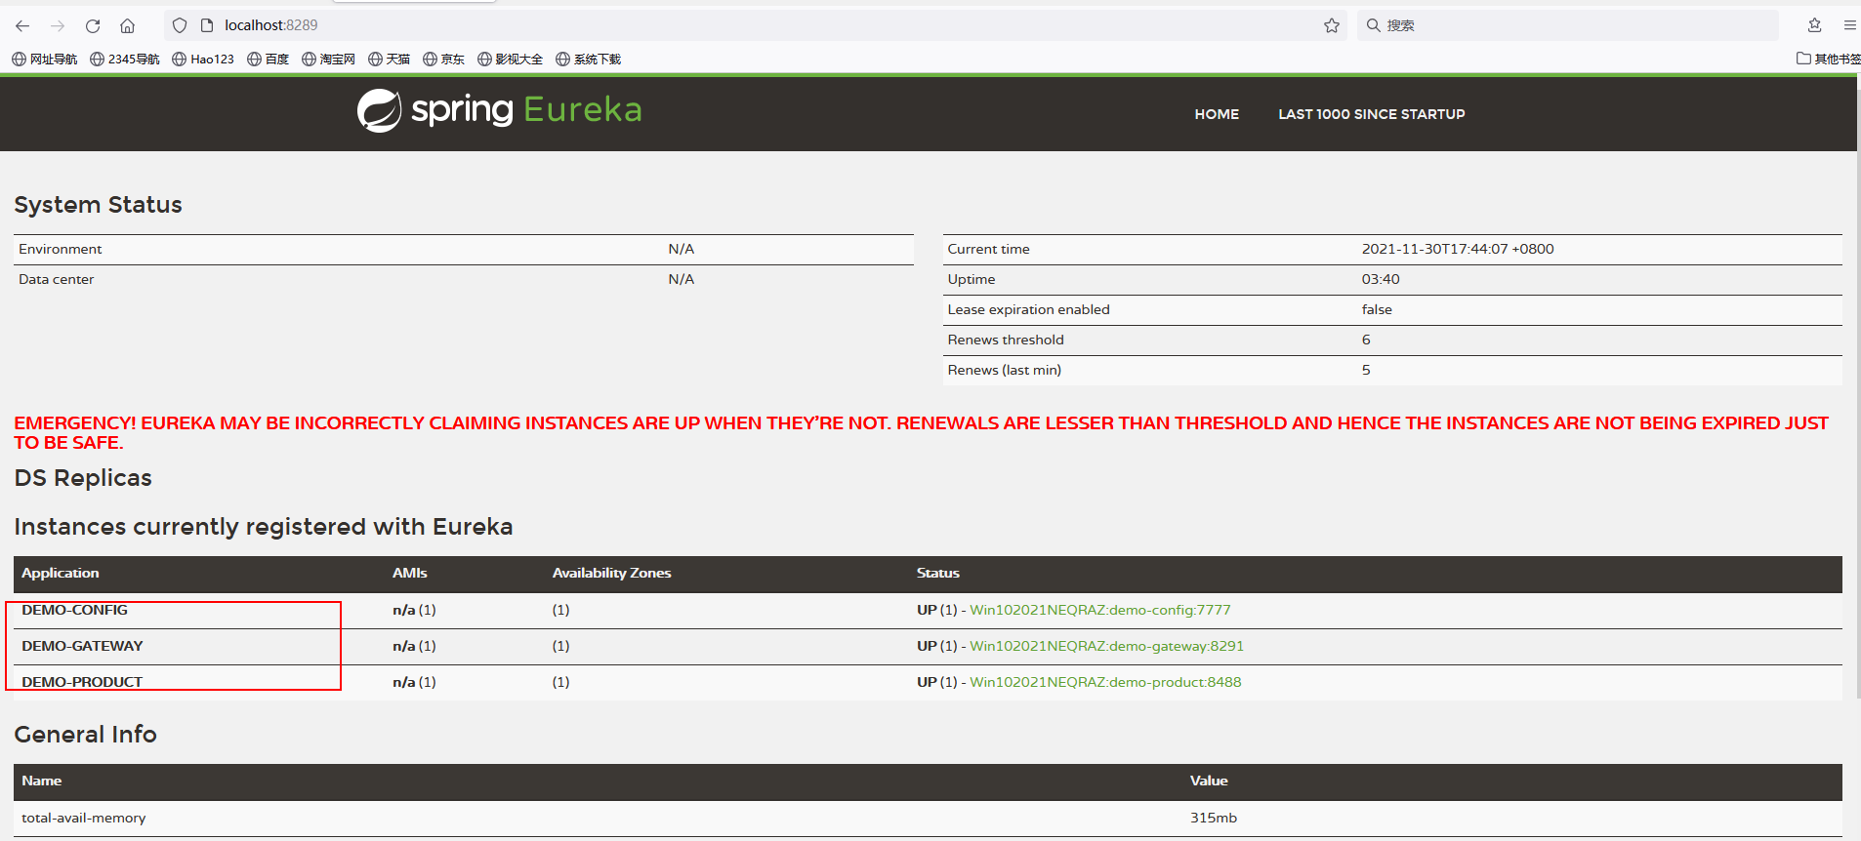Open the 百度 bookmark
This screenshot has height=841, width=1861.
click(269, 59)
